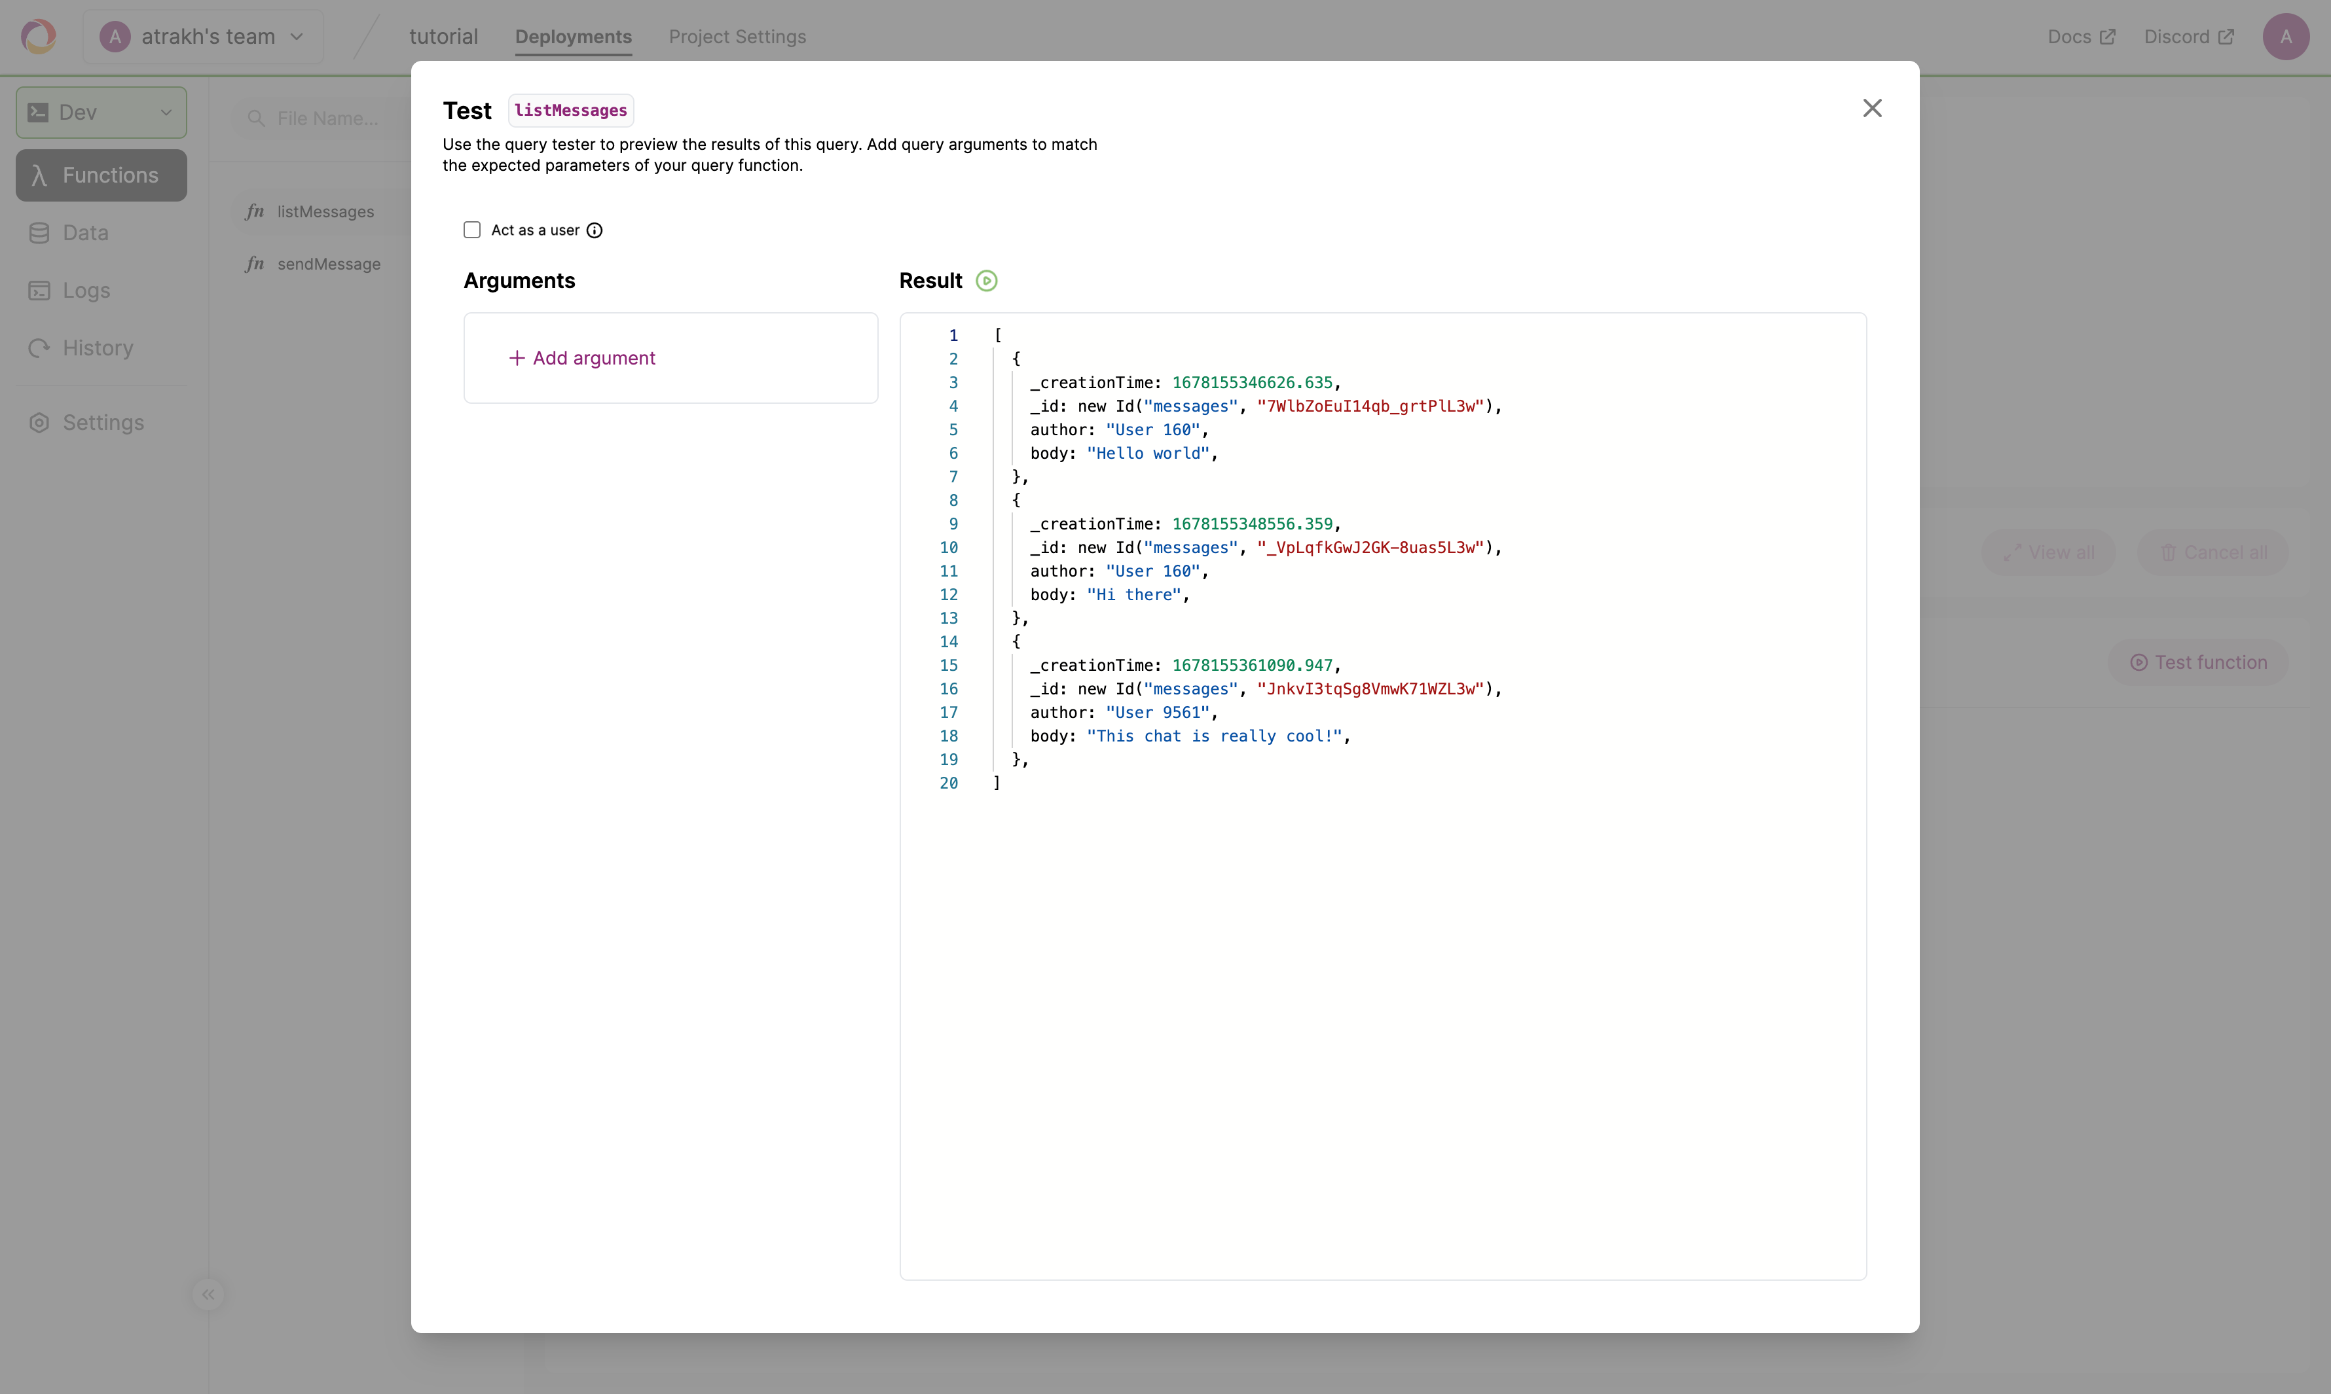Click the plus icon beside Add argument
Viewport: 2331px width, 1394px height.
[516, 358]
